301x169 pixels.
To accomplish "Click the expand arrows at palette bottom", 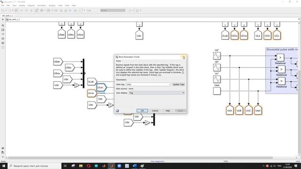I will point(3,157).
